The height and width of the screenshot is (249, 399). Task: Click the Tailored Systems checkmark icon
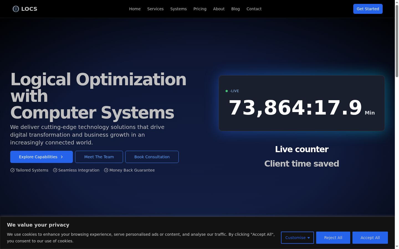coord(12,170)
